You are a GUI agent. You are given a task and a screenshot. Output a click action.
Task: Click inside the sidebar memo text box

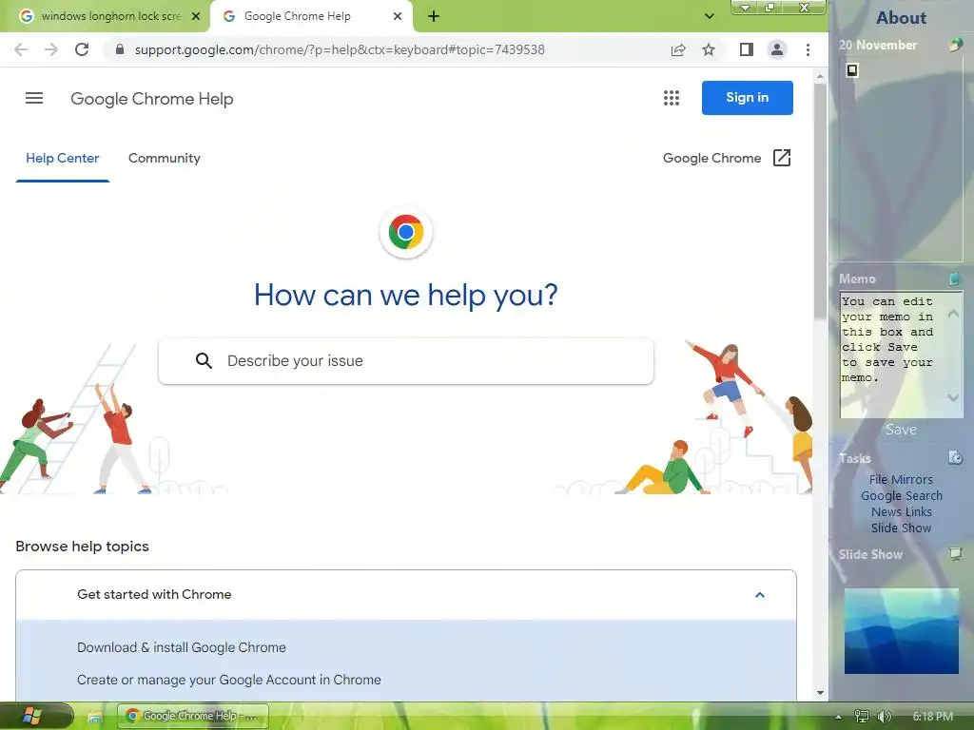[895, 355]
